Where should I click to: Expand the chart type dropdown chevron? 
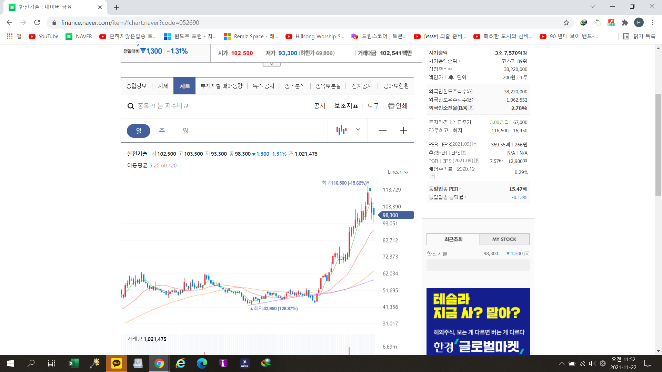[x=358, y=130]
